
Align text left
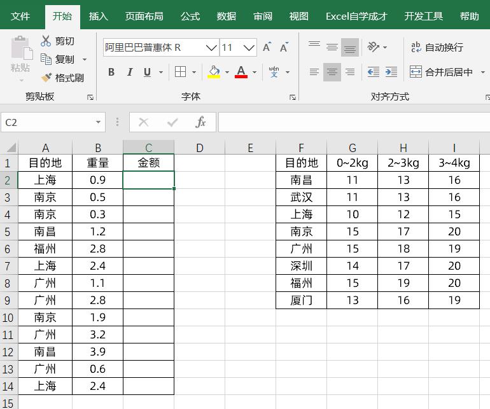(314, 72)
